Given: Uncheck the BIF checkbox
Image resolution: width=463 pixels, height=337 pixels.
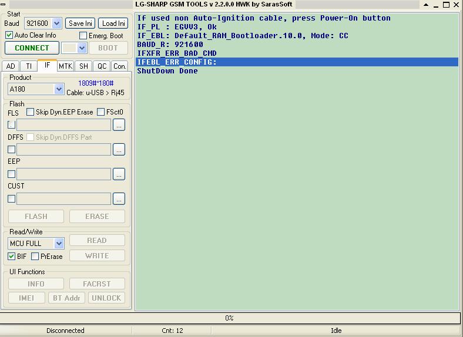Looking at the screenshot, I should pyautogui.click(x=11, y=256).
